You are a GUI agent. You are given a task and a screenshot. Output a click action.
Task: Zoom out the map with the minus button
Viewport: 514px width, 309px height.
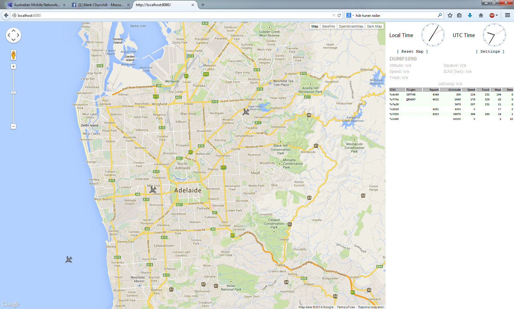(13, 126)
